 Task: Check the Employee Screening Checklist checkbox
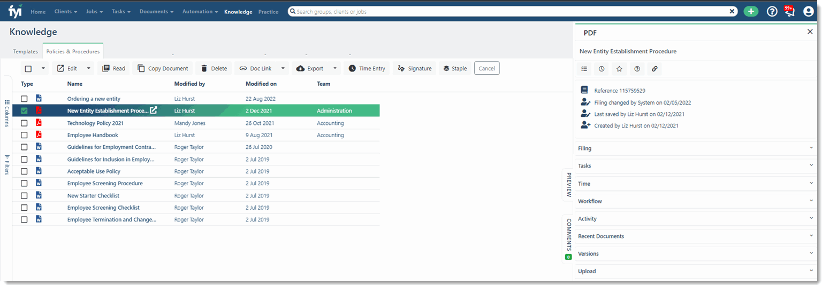coord(24,208)
